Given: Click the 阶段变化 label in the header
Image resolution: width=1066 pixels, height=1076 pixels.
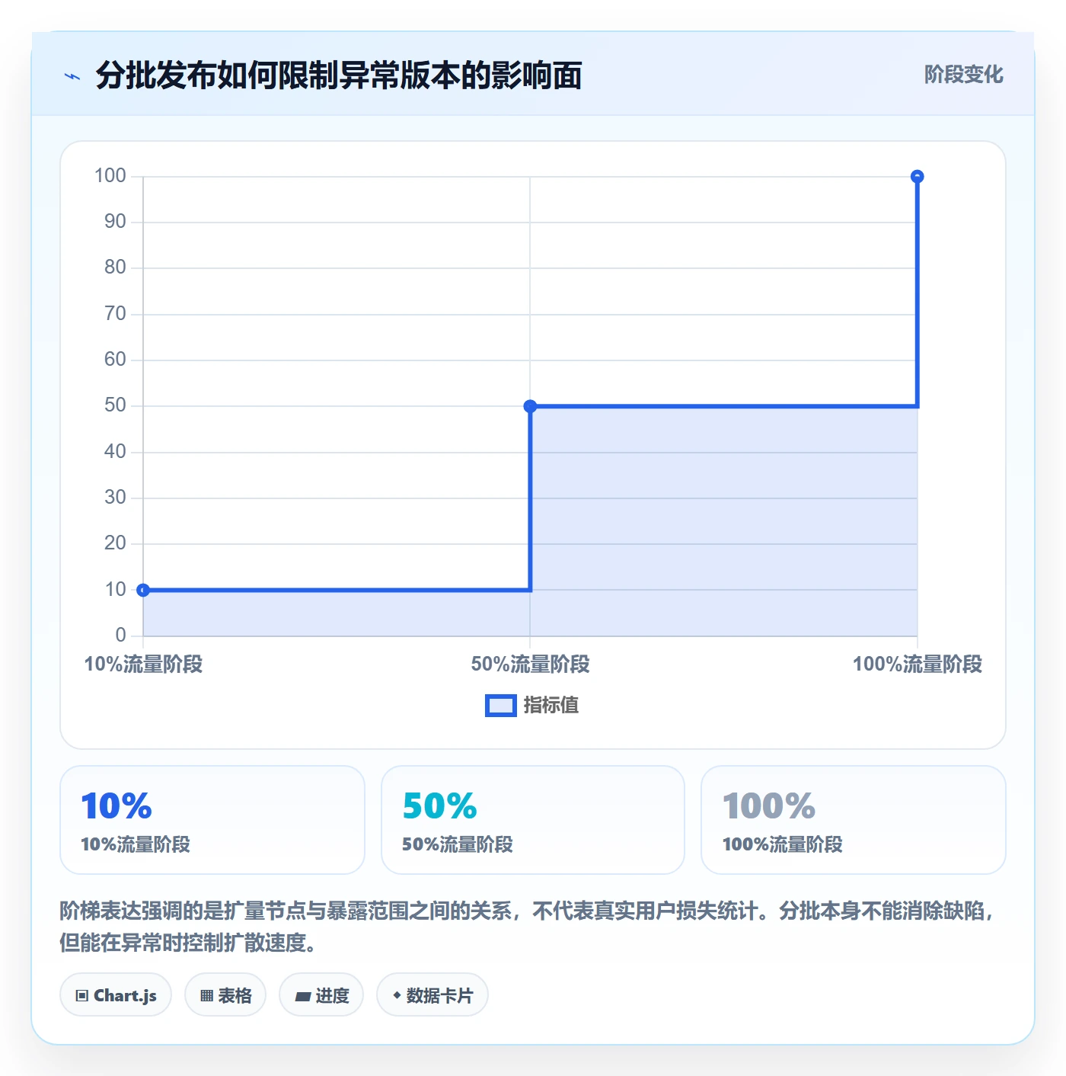Looking at the screenshot, I should pos(963,75).
